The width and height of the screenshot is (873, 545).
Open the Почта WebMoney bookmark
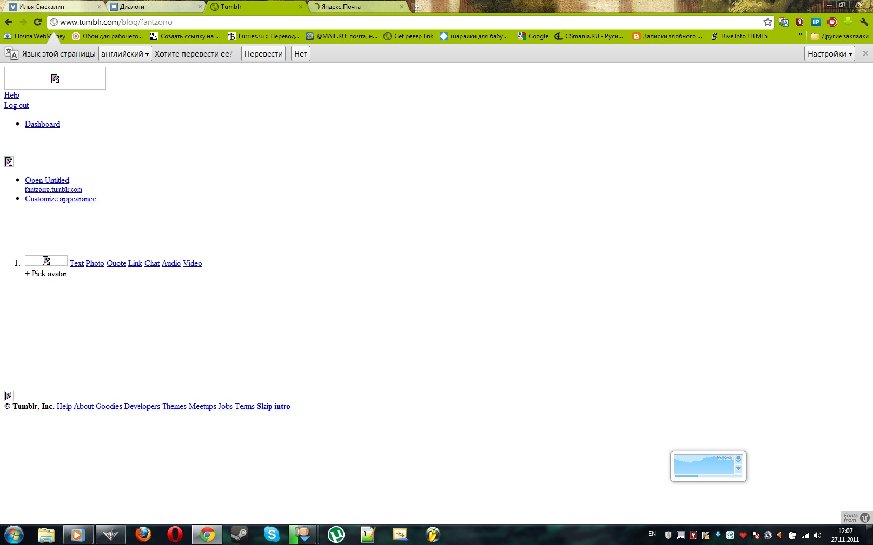pos(35,36)
